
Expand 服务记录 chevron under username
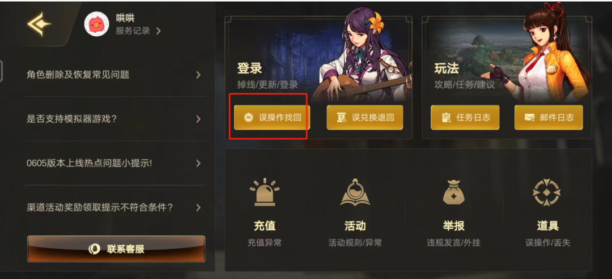point(158,31)
